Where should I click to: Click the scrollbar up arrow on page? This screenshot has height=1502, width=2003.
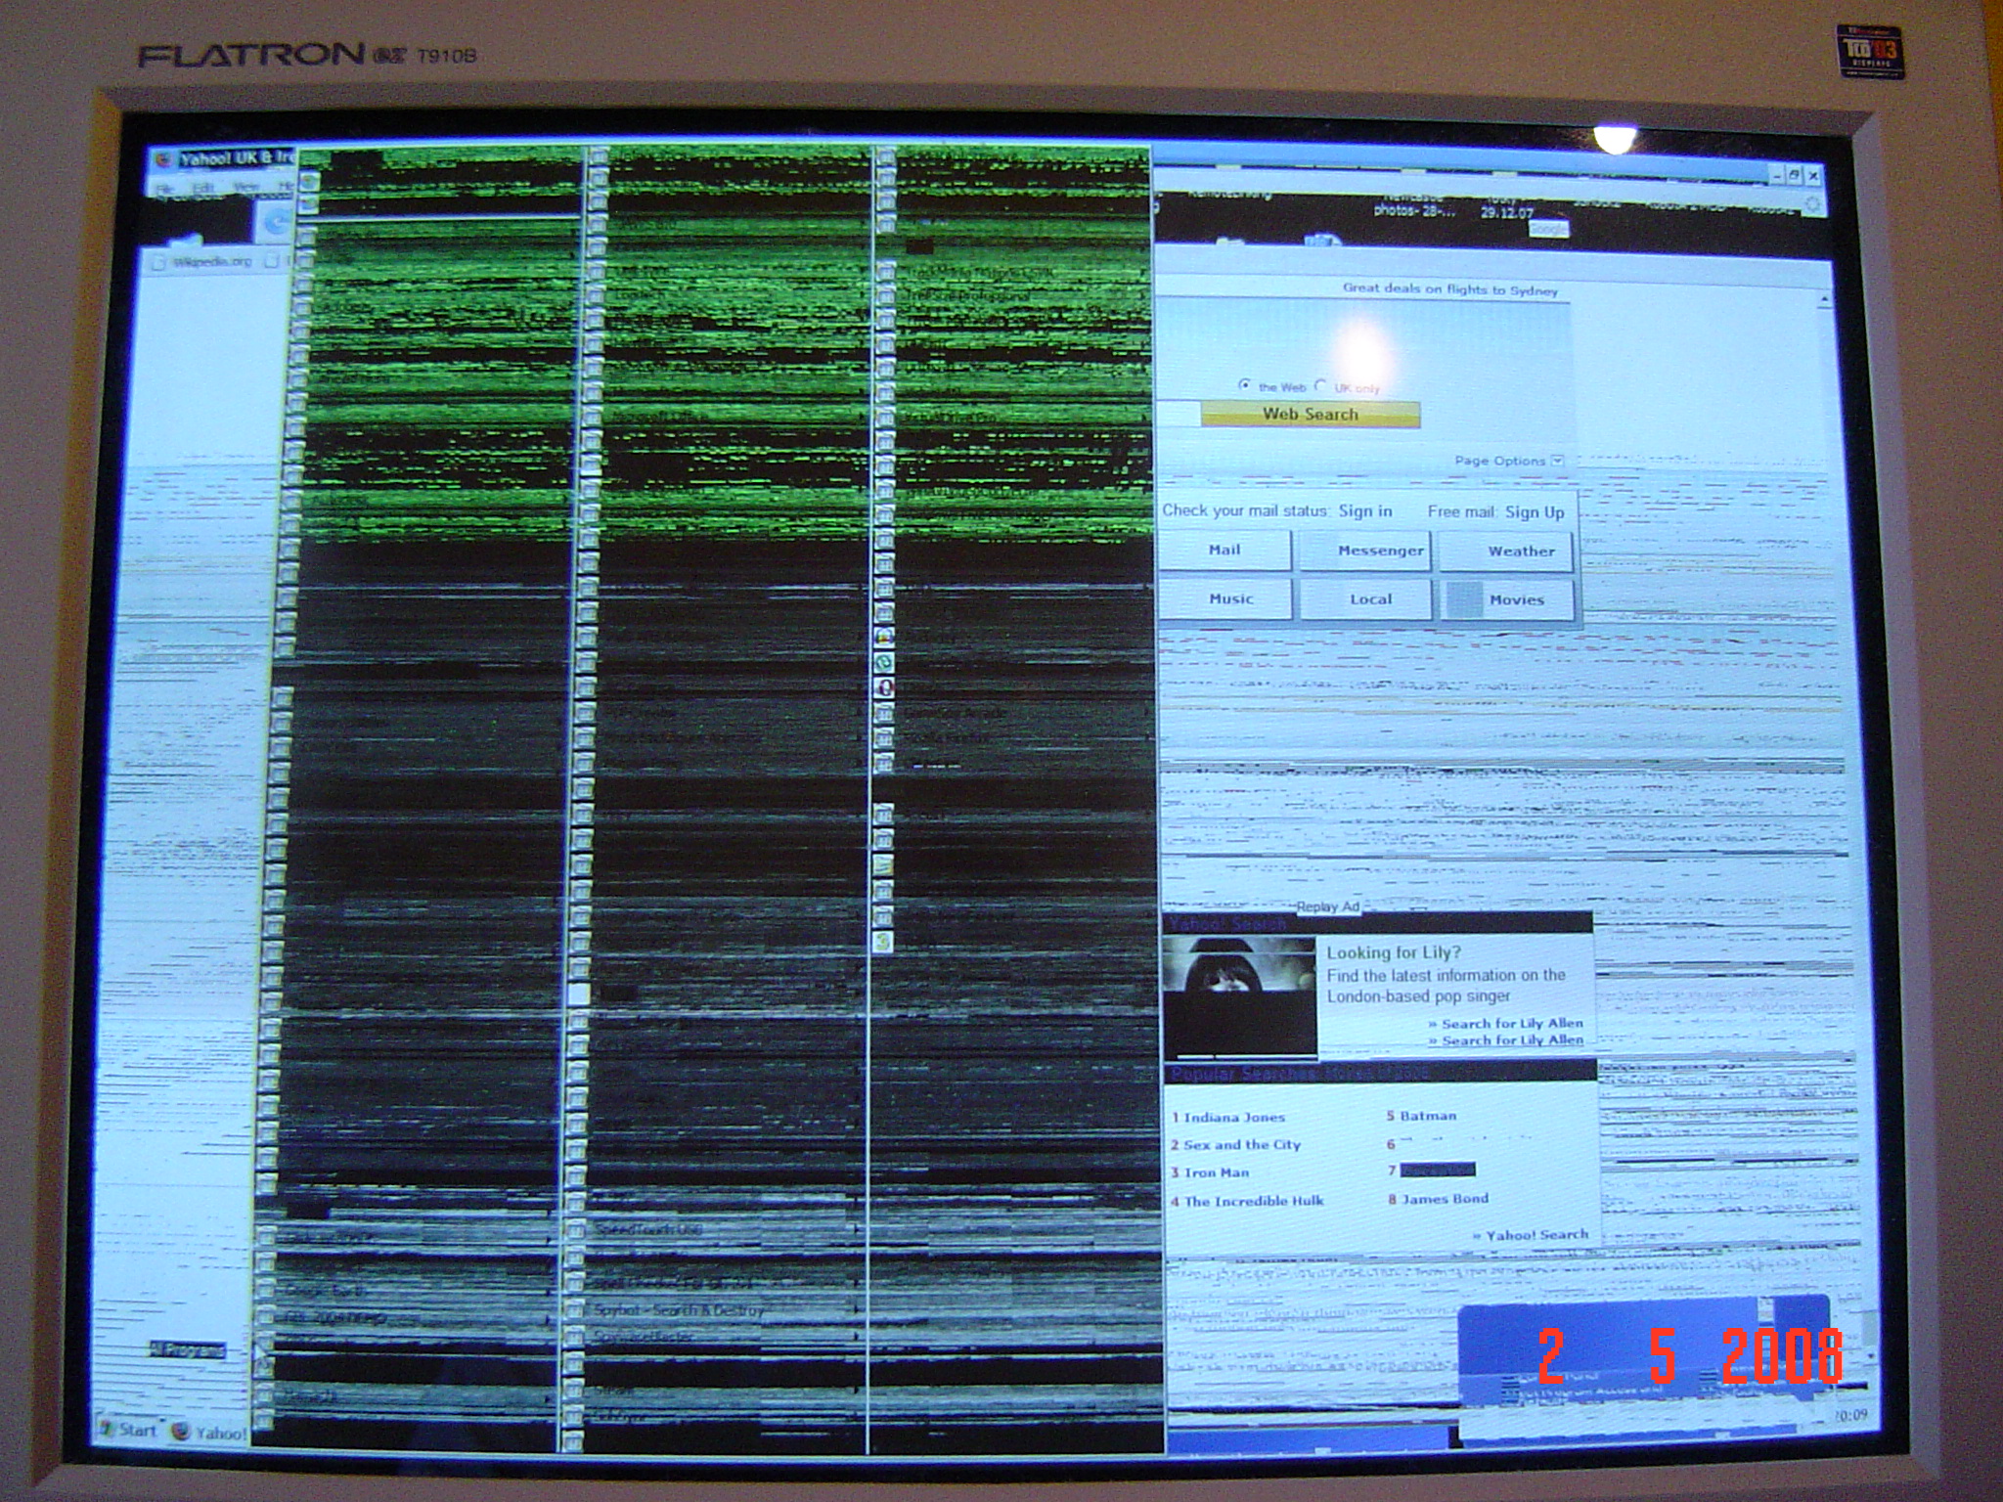click(x=1824, y=298)
